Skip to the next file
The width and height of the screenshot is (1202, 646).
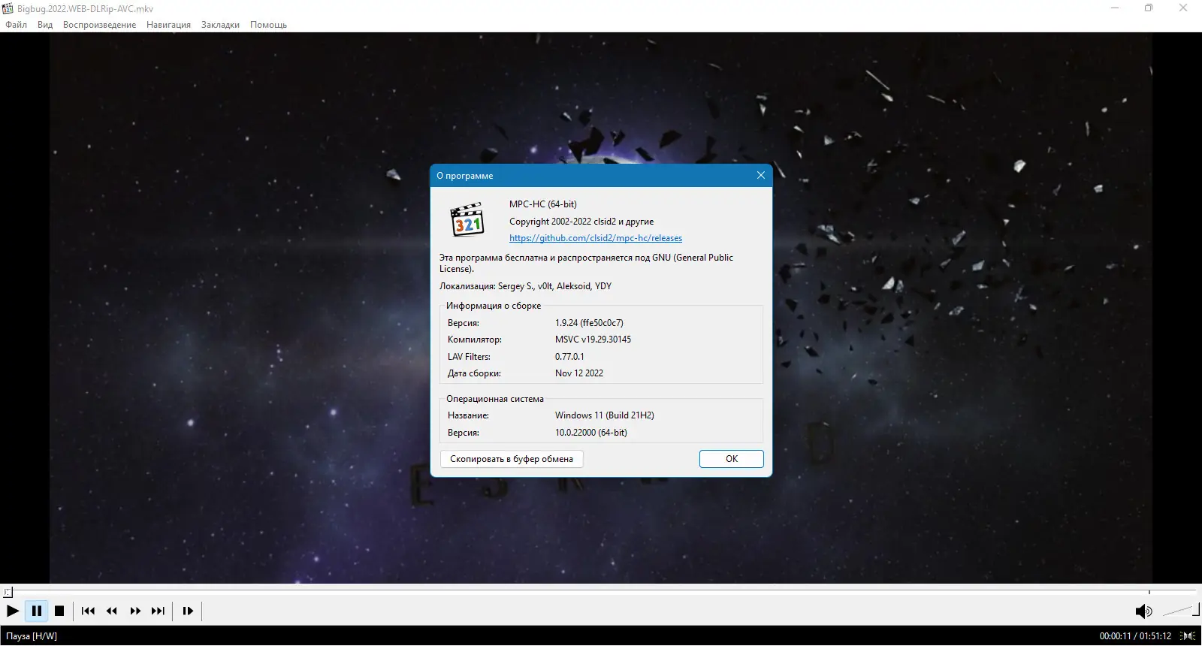pyautogui.click(x=158, y=611)
